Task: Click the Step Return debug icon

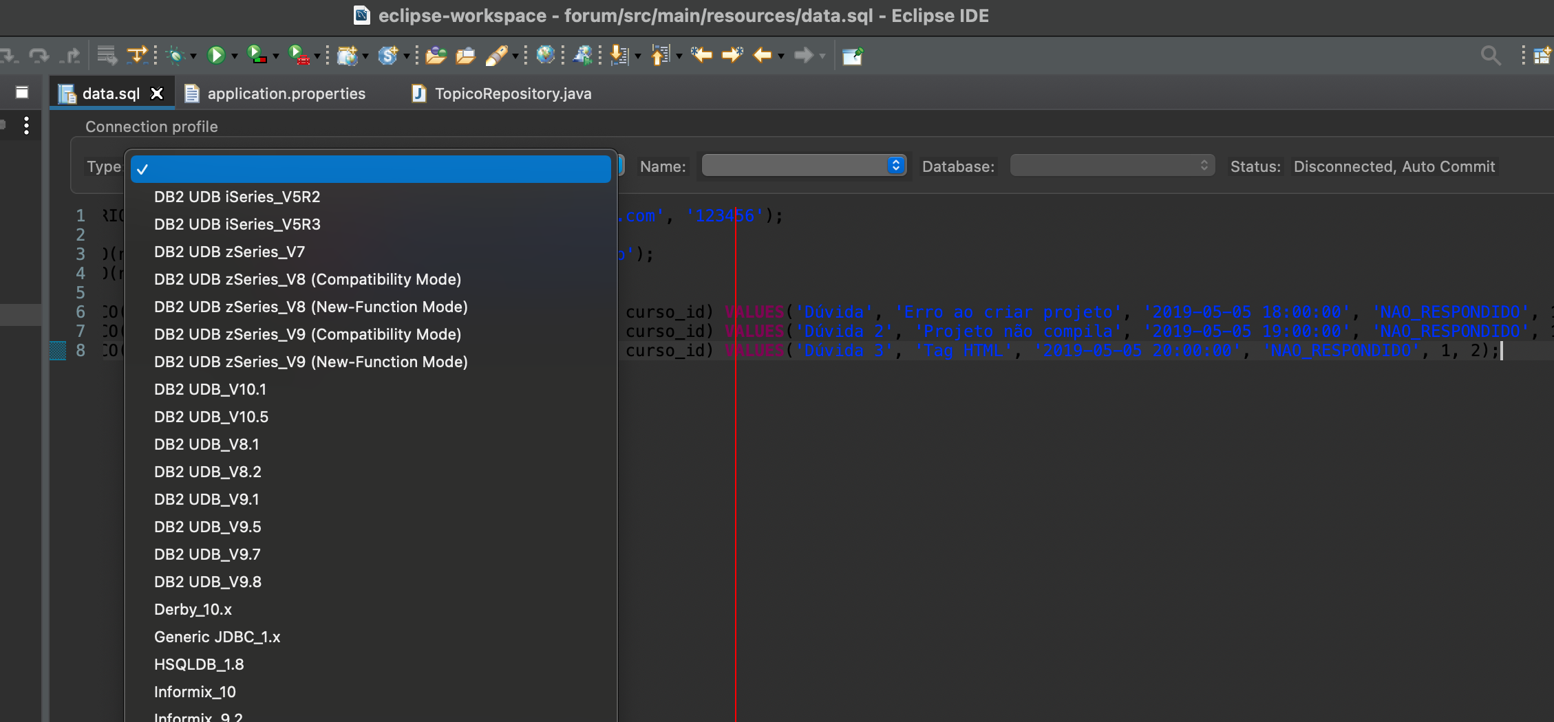Action: coord(70,55)
